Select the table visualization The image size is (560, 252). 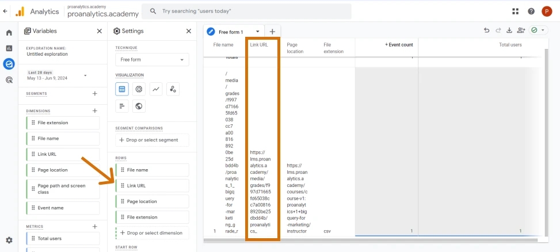[x=122, y=89]
